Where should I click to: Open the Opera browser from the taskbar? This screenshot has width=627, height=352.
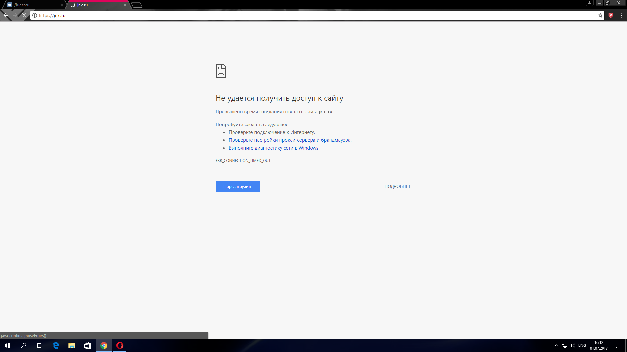click(120, 345)
